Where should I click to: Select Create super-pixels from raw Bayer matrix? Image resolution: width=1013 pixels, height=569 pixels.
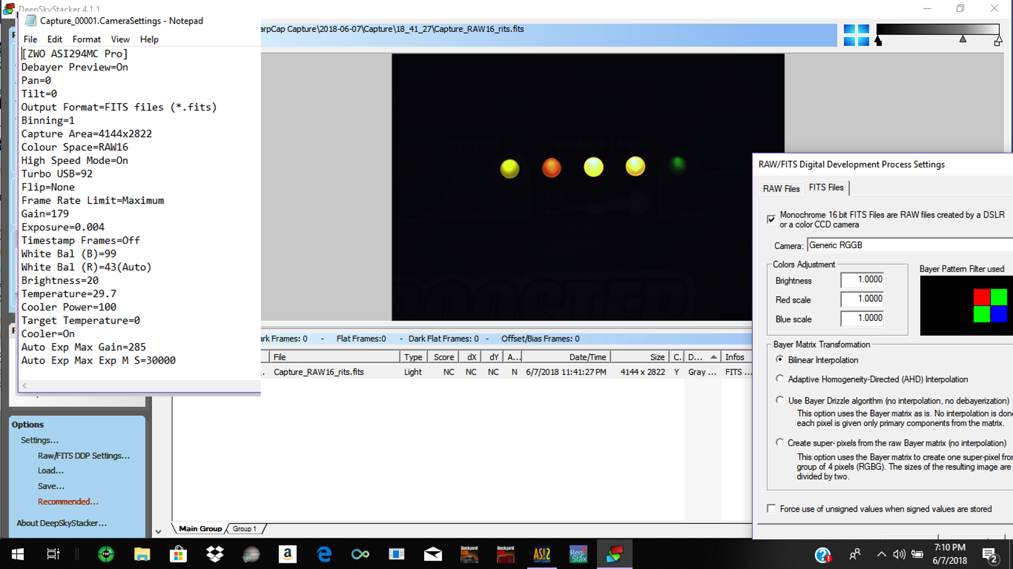click(x=780, y=443)
